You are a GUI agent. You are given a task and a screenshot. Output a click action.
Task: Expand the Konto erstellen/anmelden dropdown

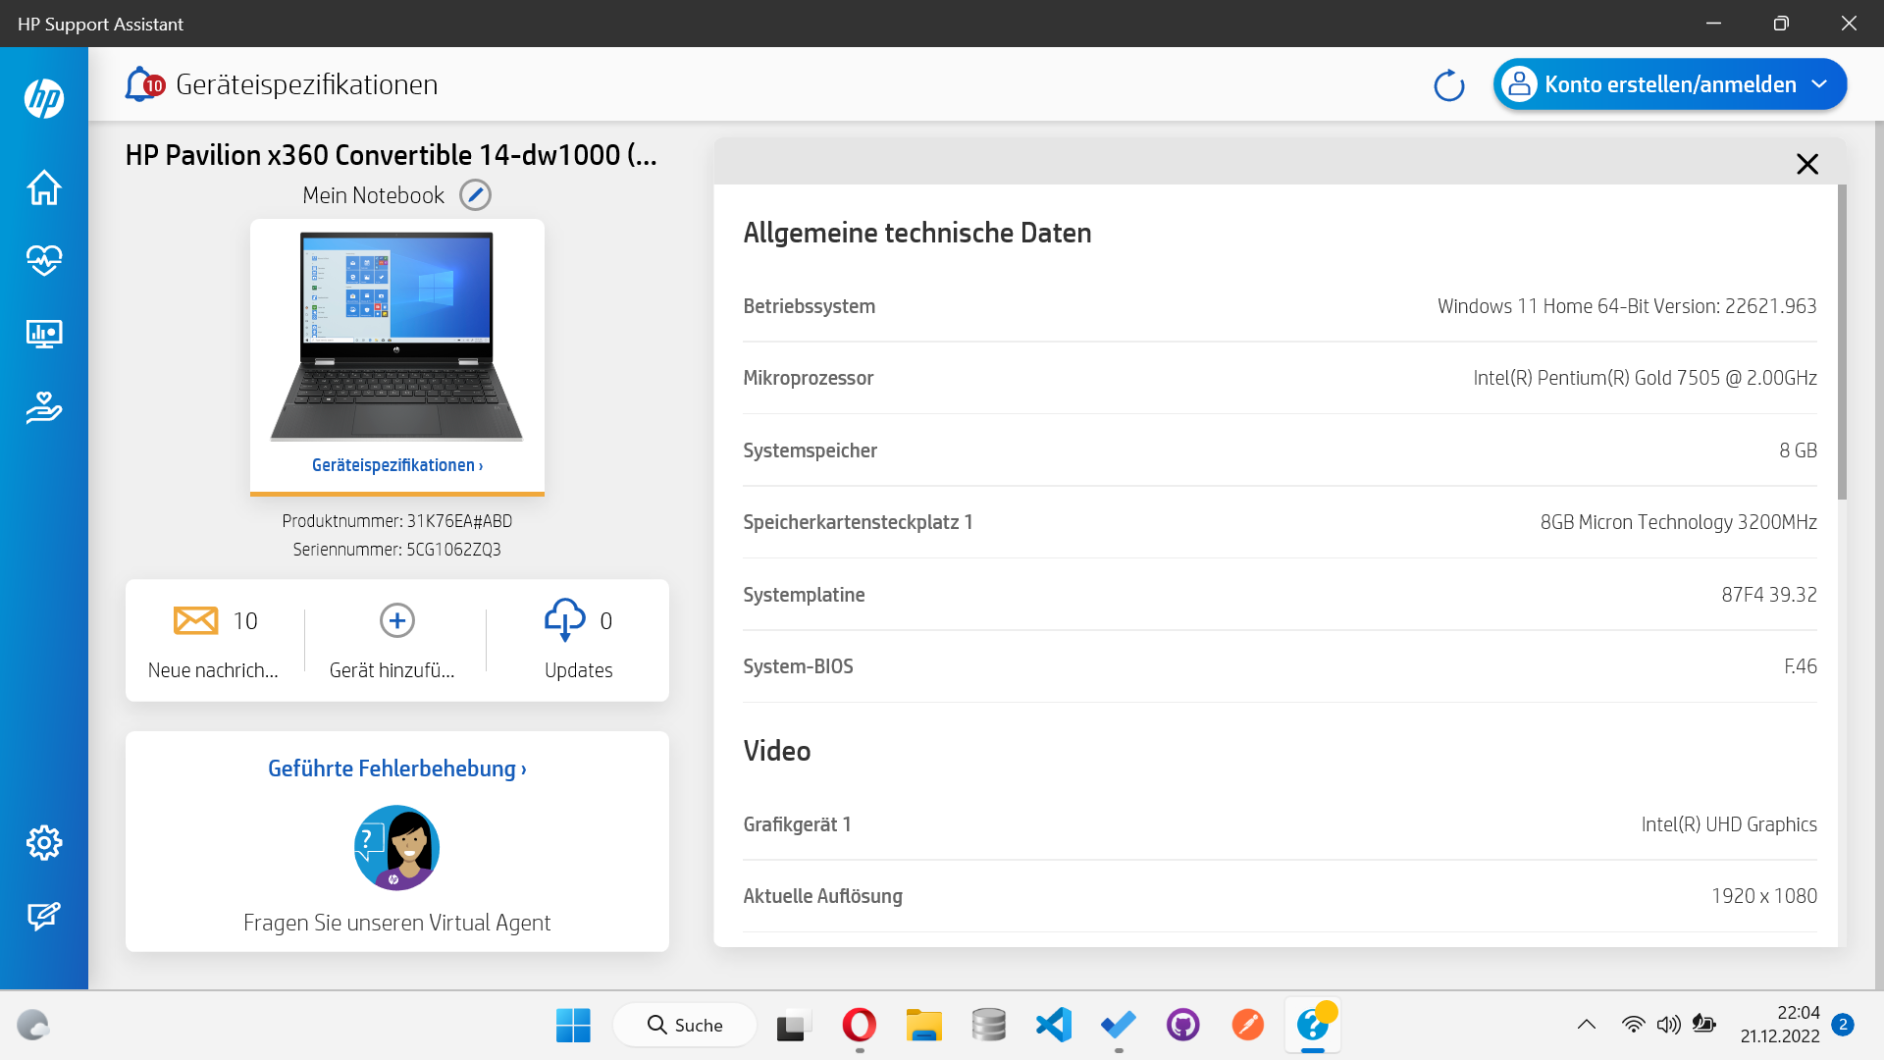click(1819, 84)
